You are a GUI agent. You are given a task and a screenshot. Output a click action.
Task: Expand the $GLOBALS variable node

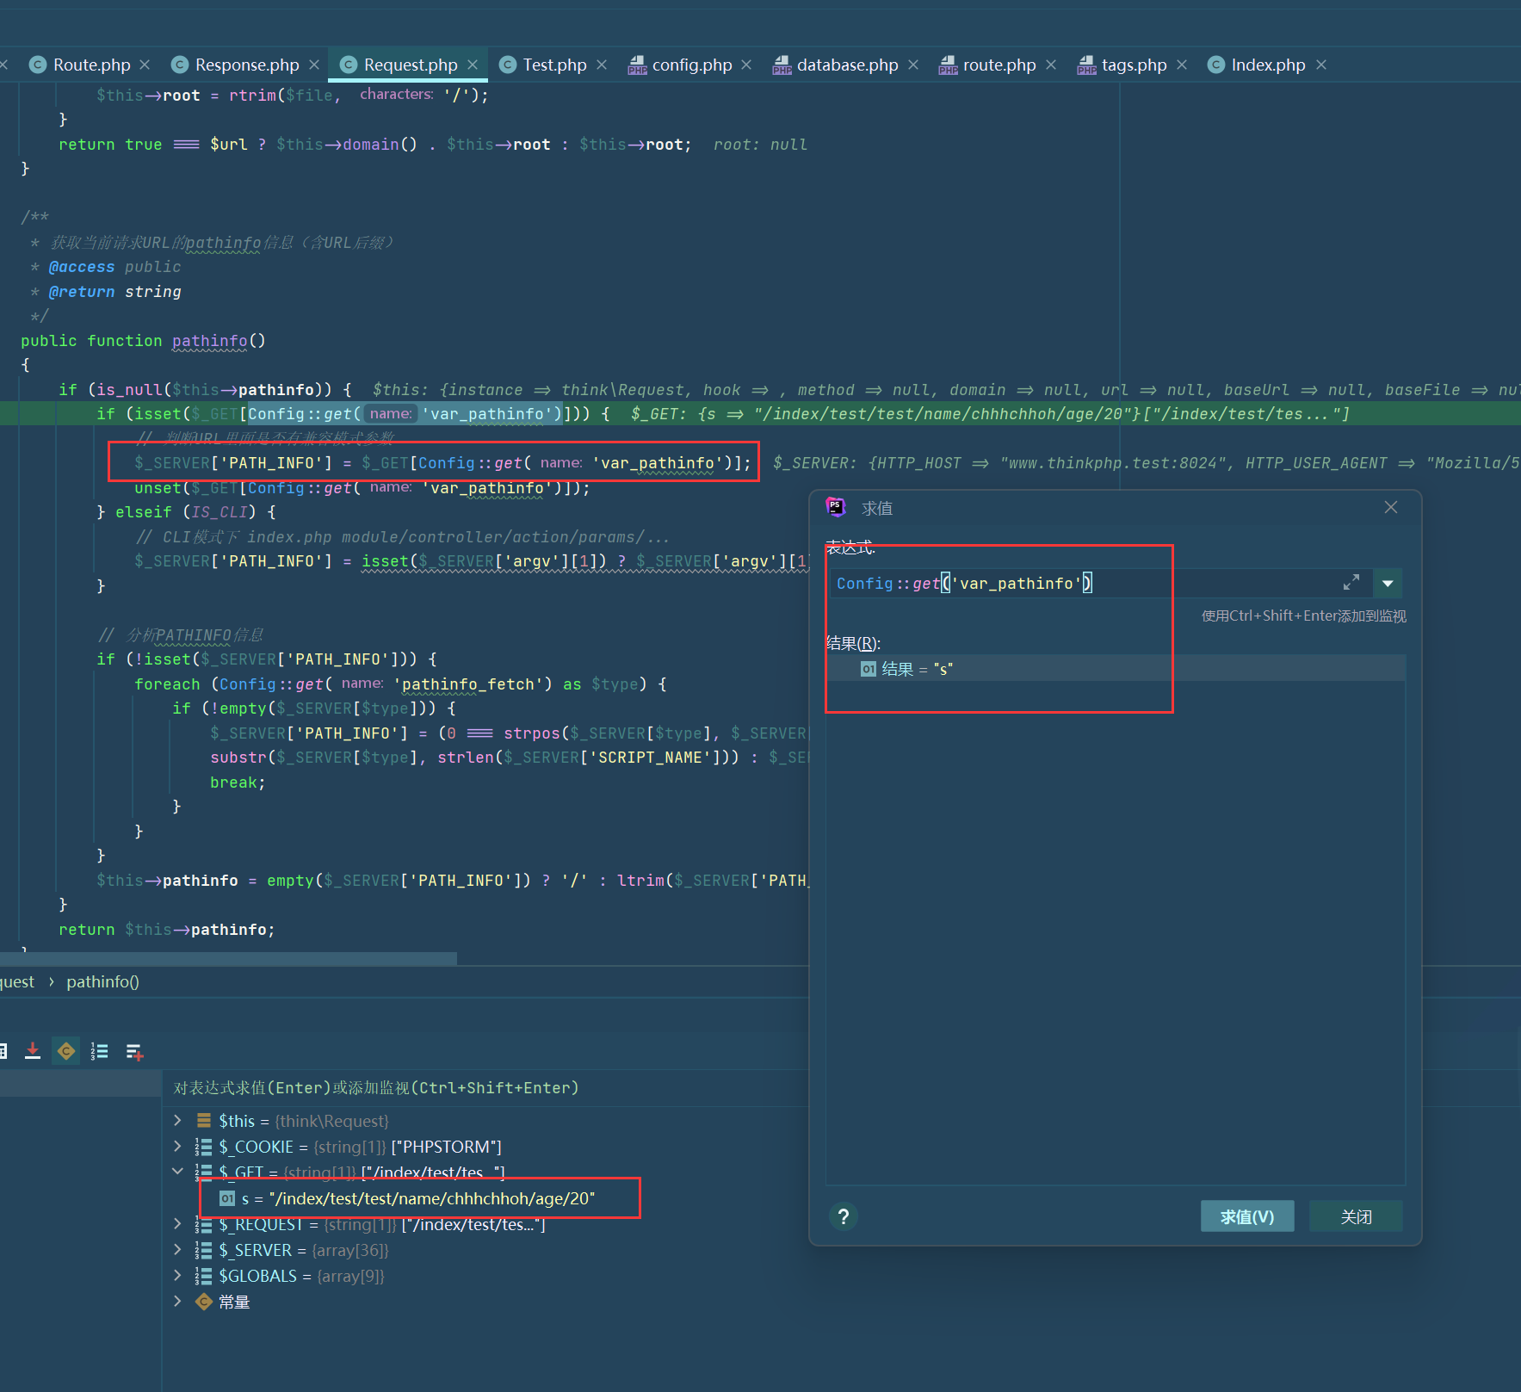click(x=177, y=1275)
